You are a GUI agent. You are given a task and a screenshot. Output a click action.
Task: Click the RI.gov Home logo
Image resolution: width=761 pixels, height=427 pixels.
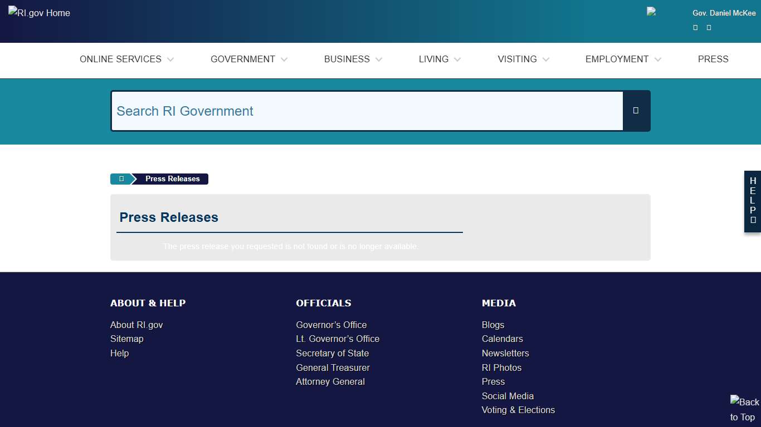click(x=38, y=12)
